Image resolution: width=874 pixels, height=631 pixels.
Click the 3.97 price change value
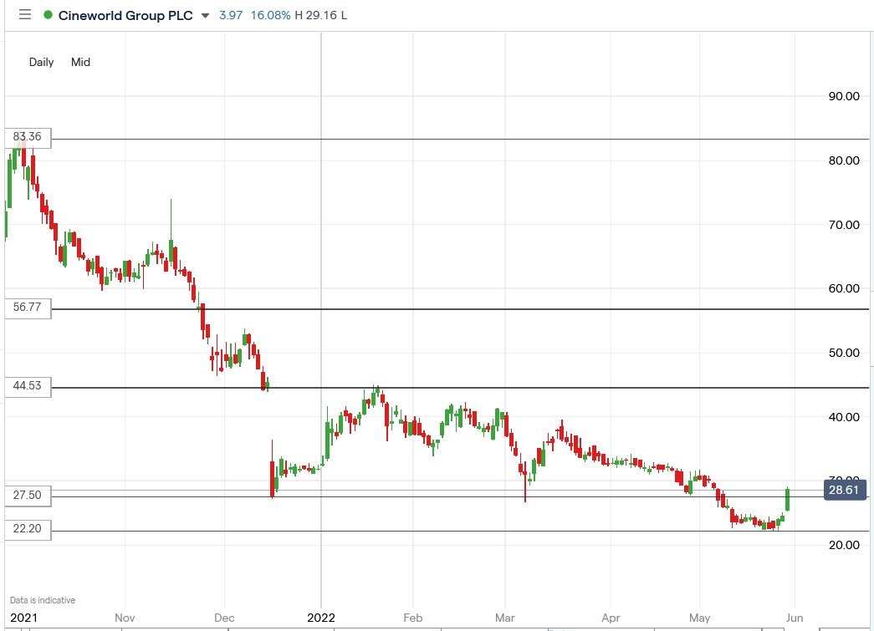[230, 14]
